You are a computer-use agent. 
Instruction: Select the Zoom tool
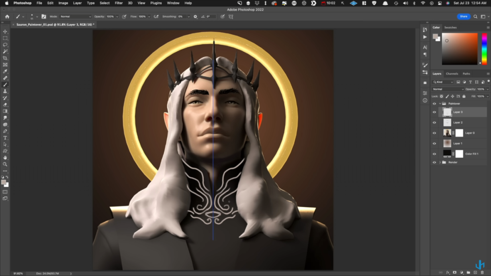click(5, 164)
